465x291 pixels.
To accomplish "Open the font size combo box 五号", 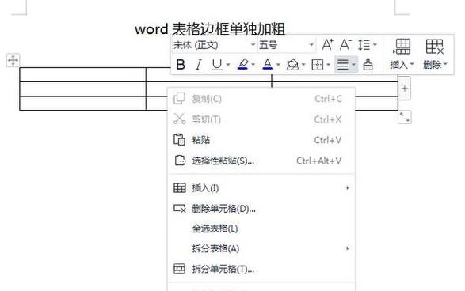I will pyautogui.click(x=287, y=45).
